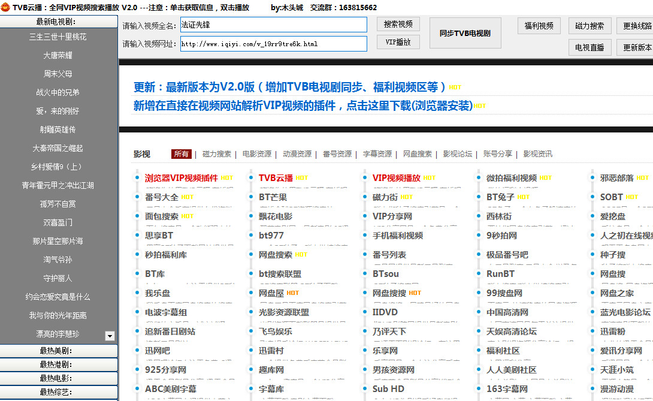Expand the 最新电视剧 section header
The height and width of the screenshot is (401, 653).
(x=59, y=22)
